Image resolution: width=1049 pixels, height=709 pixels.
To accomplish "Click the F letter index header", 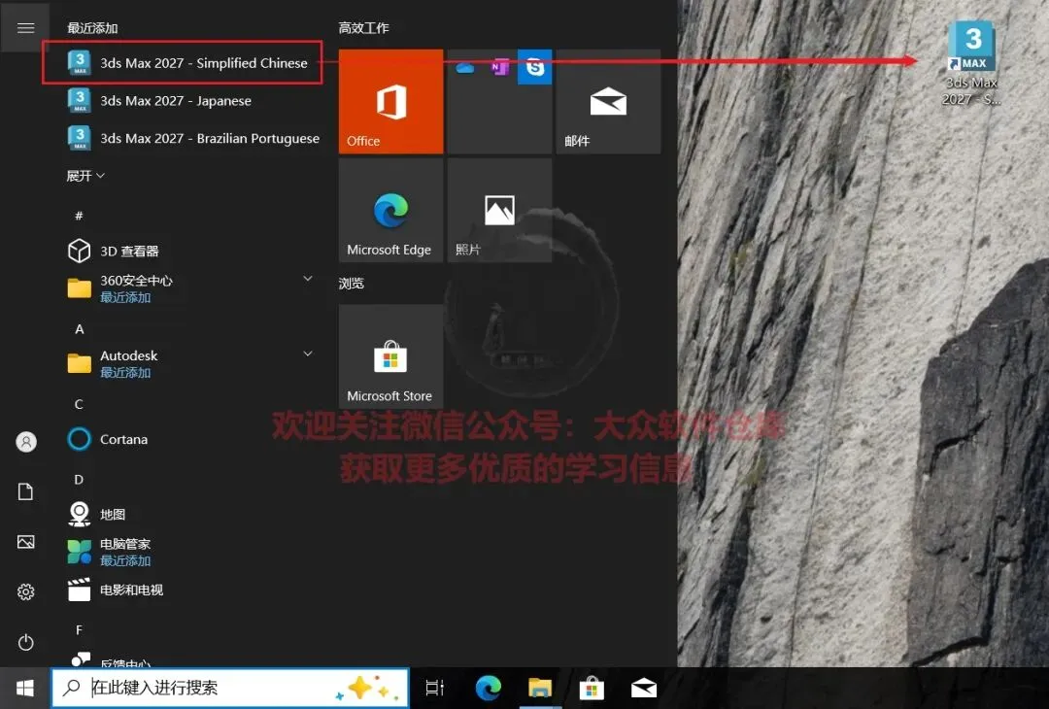I will [79, 630].
